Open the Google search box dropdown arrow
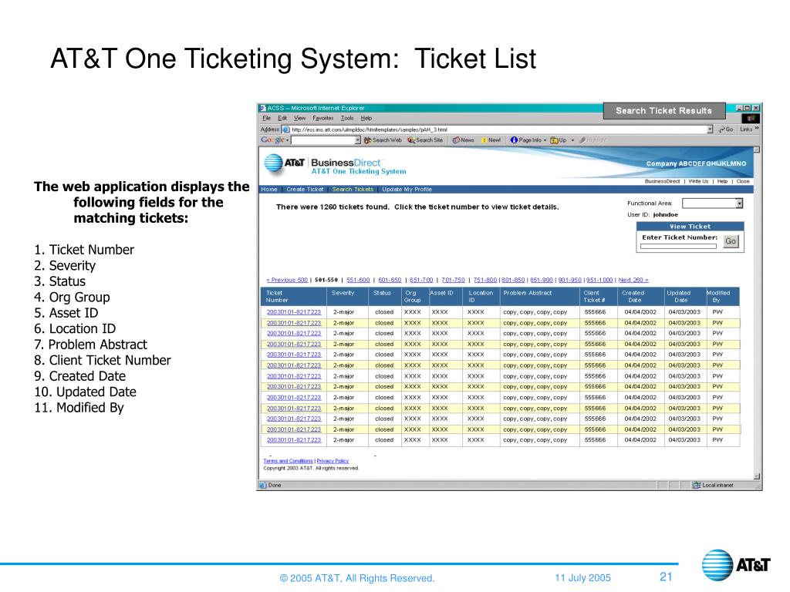Screen dimensions: 790x592 click(358, 140)
